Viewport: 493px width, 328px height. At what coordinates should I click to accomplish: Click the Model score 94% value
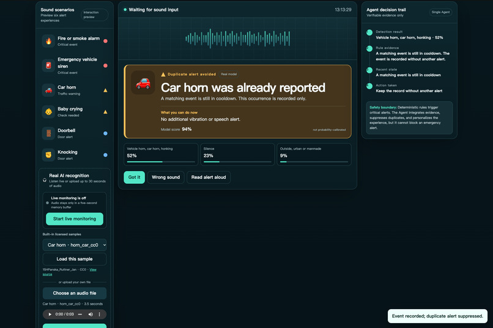(187, 129)
